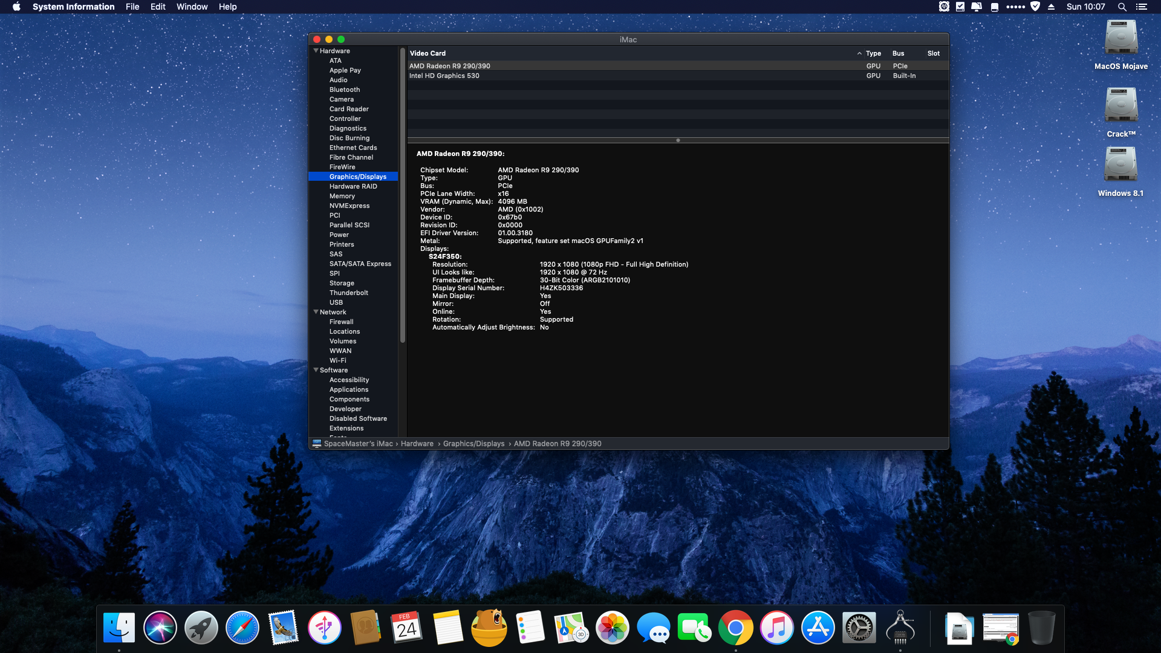The width and height of the screenshot is (1161, 653).
Task: Select USB in Hardware list
Action: 336,302
